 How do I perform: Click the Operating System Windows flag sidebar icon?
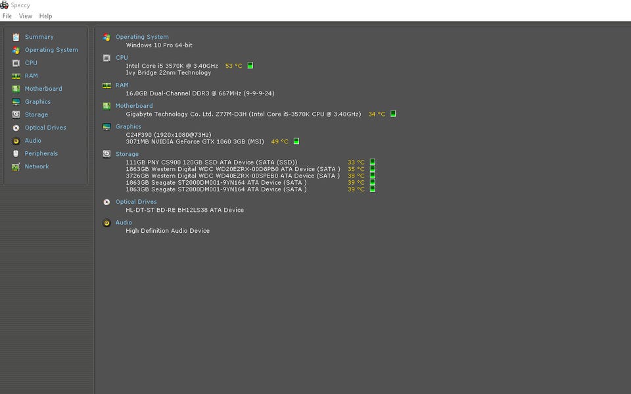tap(16, 50)
